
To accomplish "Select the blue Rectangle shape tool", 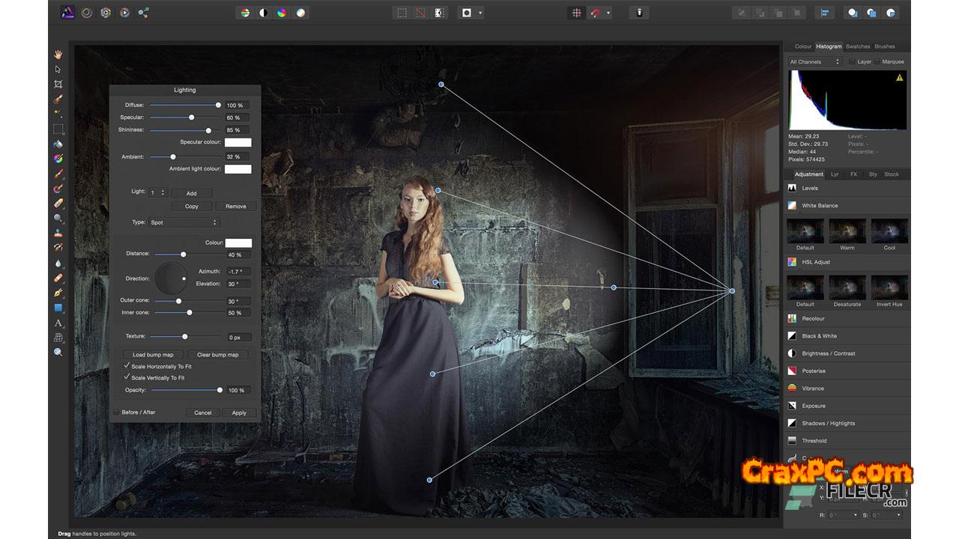I will coord(58,308).
